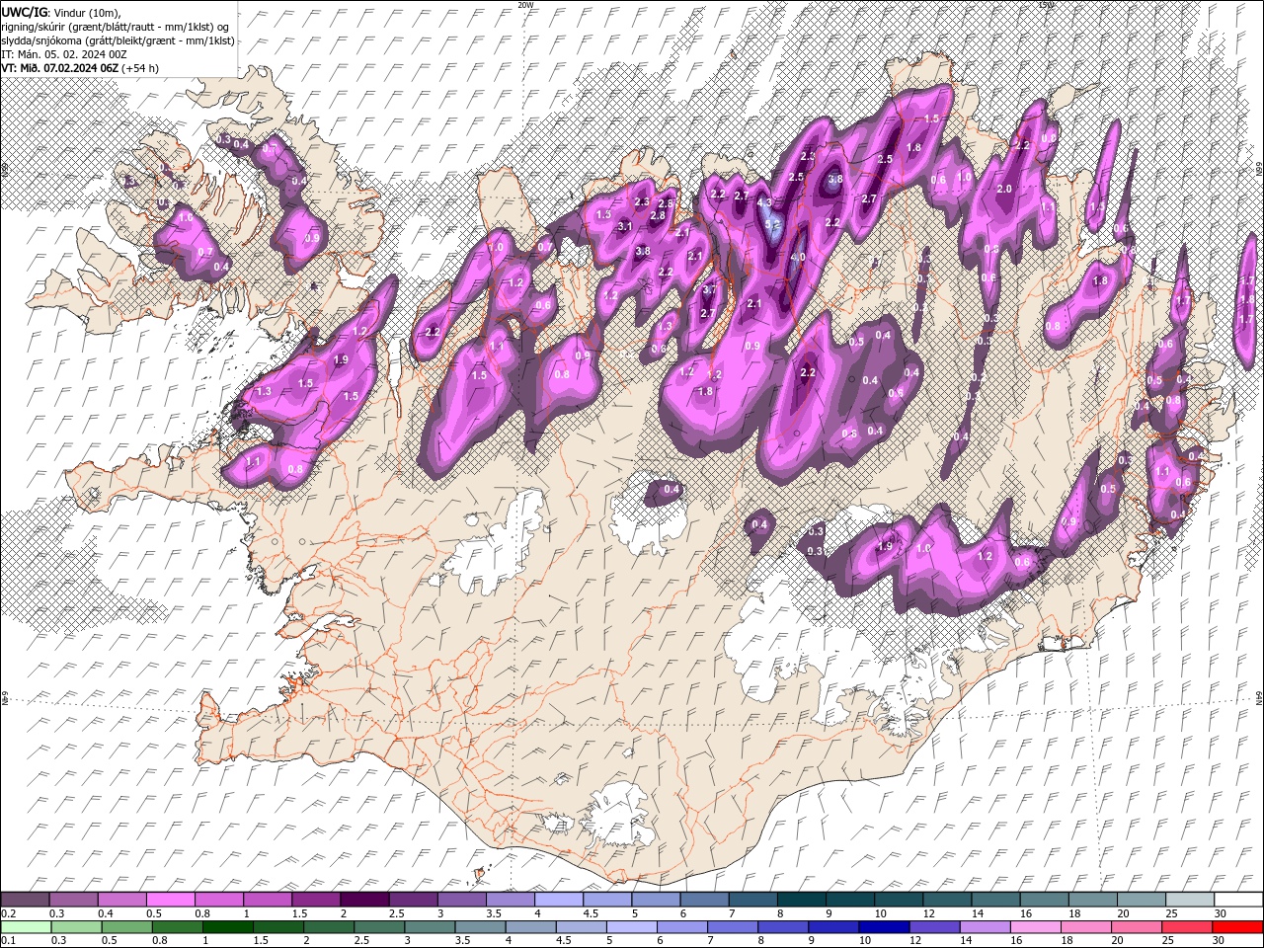Click the 4.0 snowfall value on map

(x=798, y=257)
